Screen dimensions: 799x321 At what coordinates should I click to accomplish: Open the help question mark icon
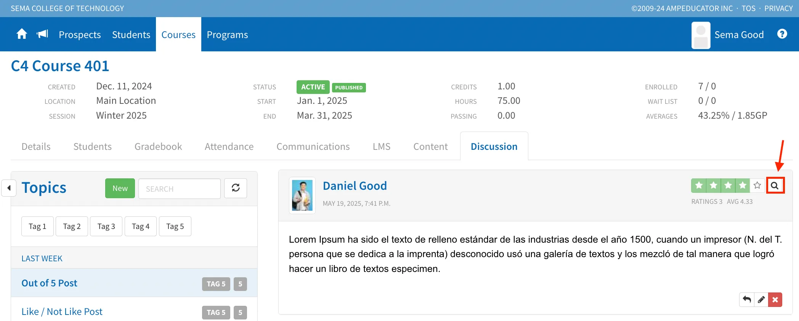(x=782, y=34)
